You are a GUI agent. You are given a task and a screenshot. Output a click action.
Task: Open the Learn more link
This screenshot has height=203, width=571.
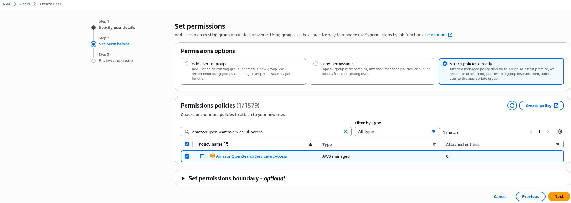(x=436, y=35)
